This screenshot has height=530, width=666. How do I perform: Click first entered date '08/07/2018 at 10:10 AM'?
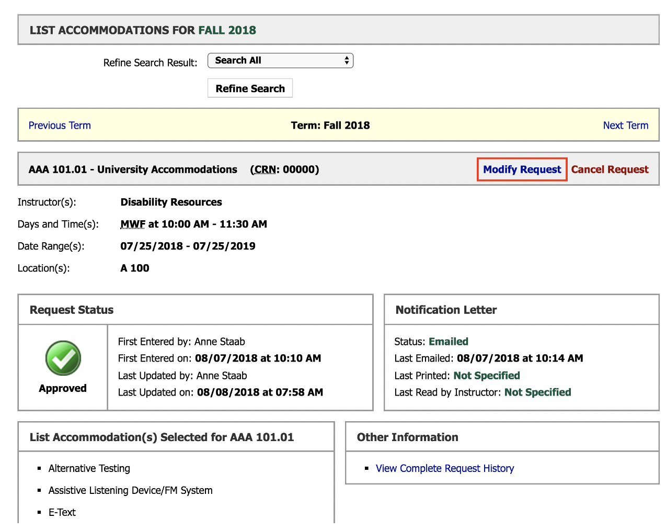pos(258,358)
